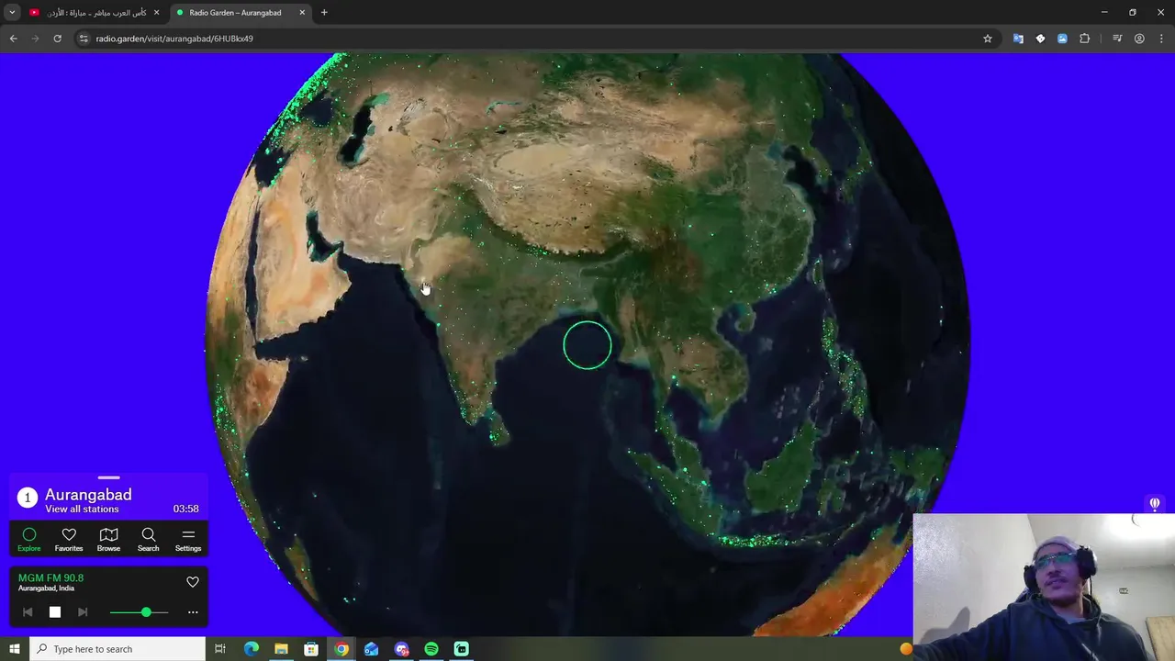1175x661 pixels.
Task: Open the Explore tab in Radio Garden
Action: [29, 539]
